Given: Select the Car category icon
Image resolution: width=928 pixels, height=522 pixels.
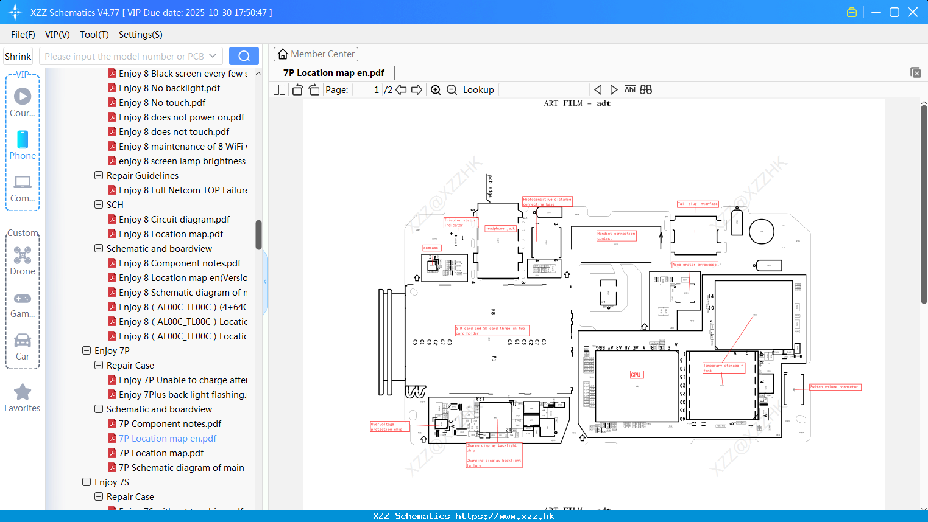Looking at the screenshot, I should click(x=23, y=347).
